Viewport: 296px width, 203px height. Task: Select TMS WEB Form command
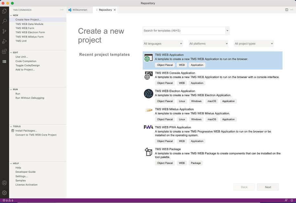25,28
